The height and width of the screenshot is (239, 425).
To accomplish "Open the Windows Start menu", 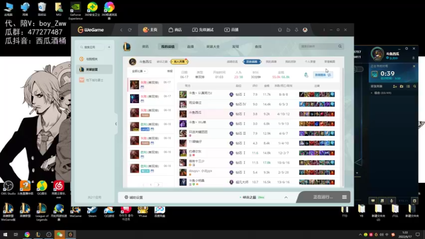I will [5, 234].
